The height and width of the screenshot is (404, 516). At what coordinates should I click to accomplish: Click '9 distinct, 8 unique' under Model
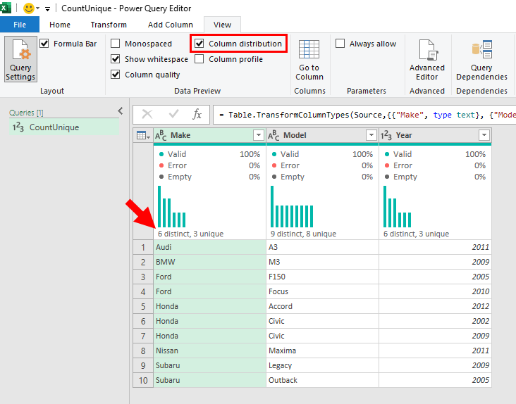[303, 234]
